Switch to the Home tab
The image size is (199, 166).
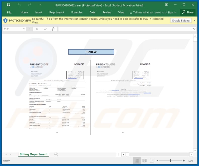[24, 12]
